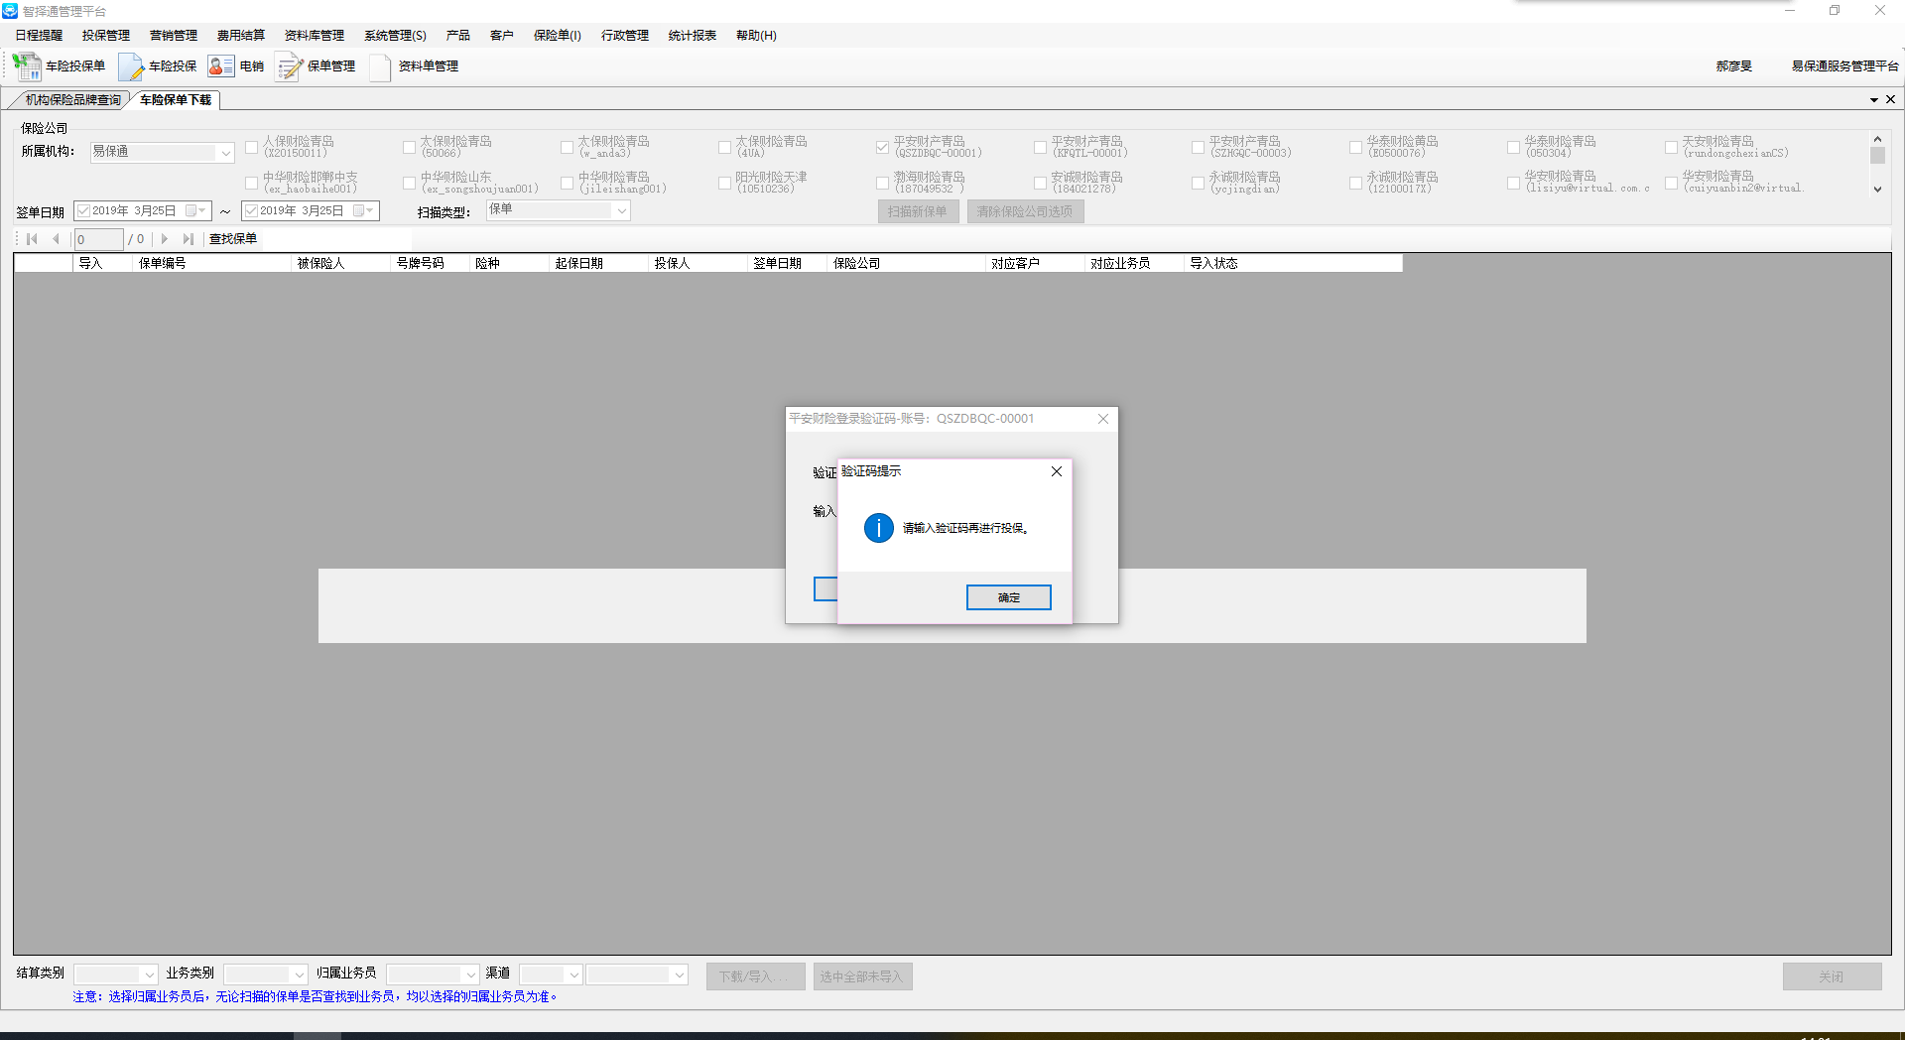Close the 验证码提示 message box with X
Screen dimensions: 1905x1040
[1057, 471]
